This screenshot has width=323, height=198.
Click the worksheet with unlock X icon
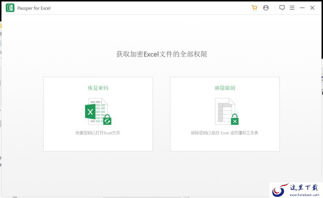pos(227,111)
